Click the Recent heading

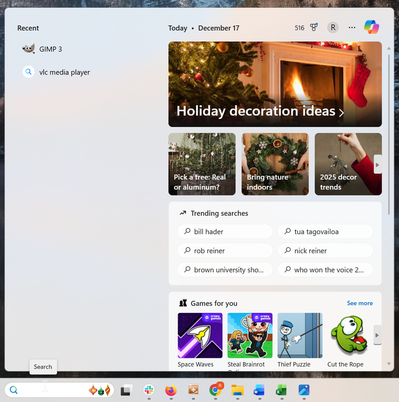pos(28,28)
